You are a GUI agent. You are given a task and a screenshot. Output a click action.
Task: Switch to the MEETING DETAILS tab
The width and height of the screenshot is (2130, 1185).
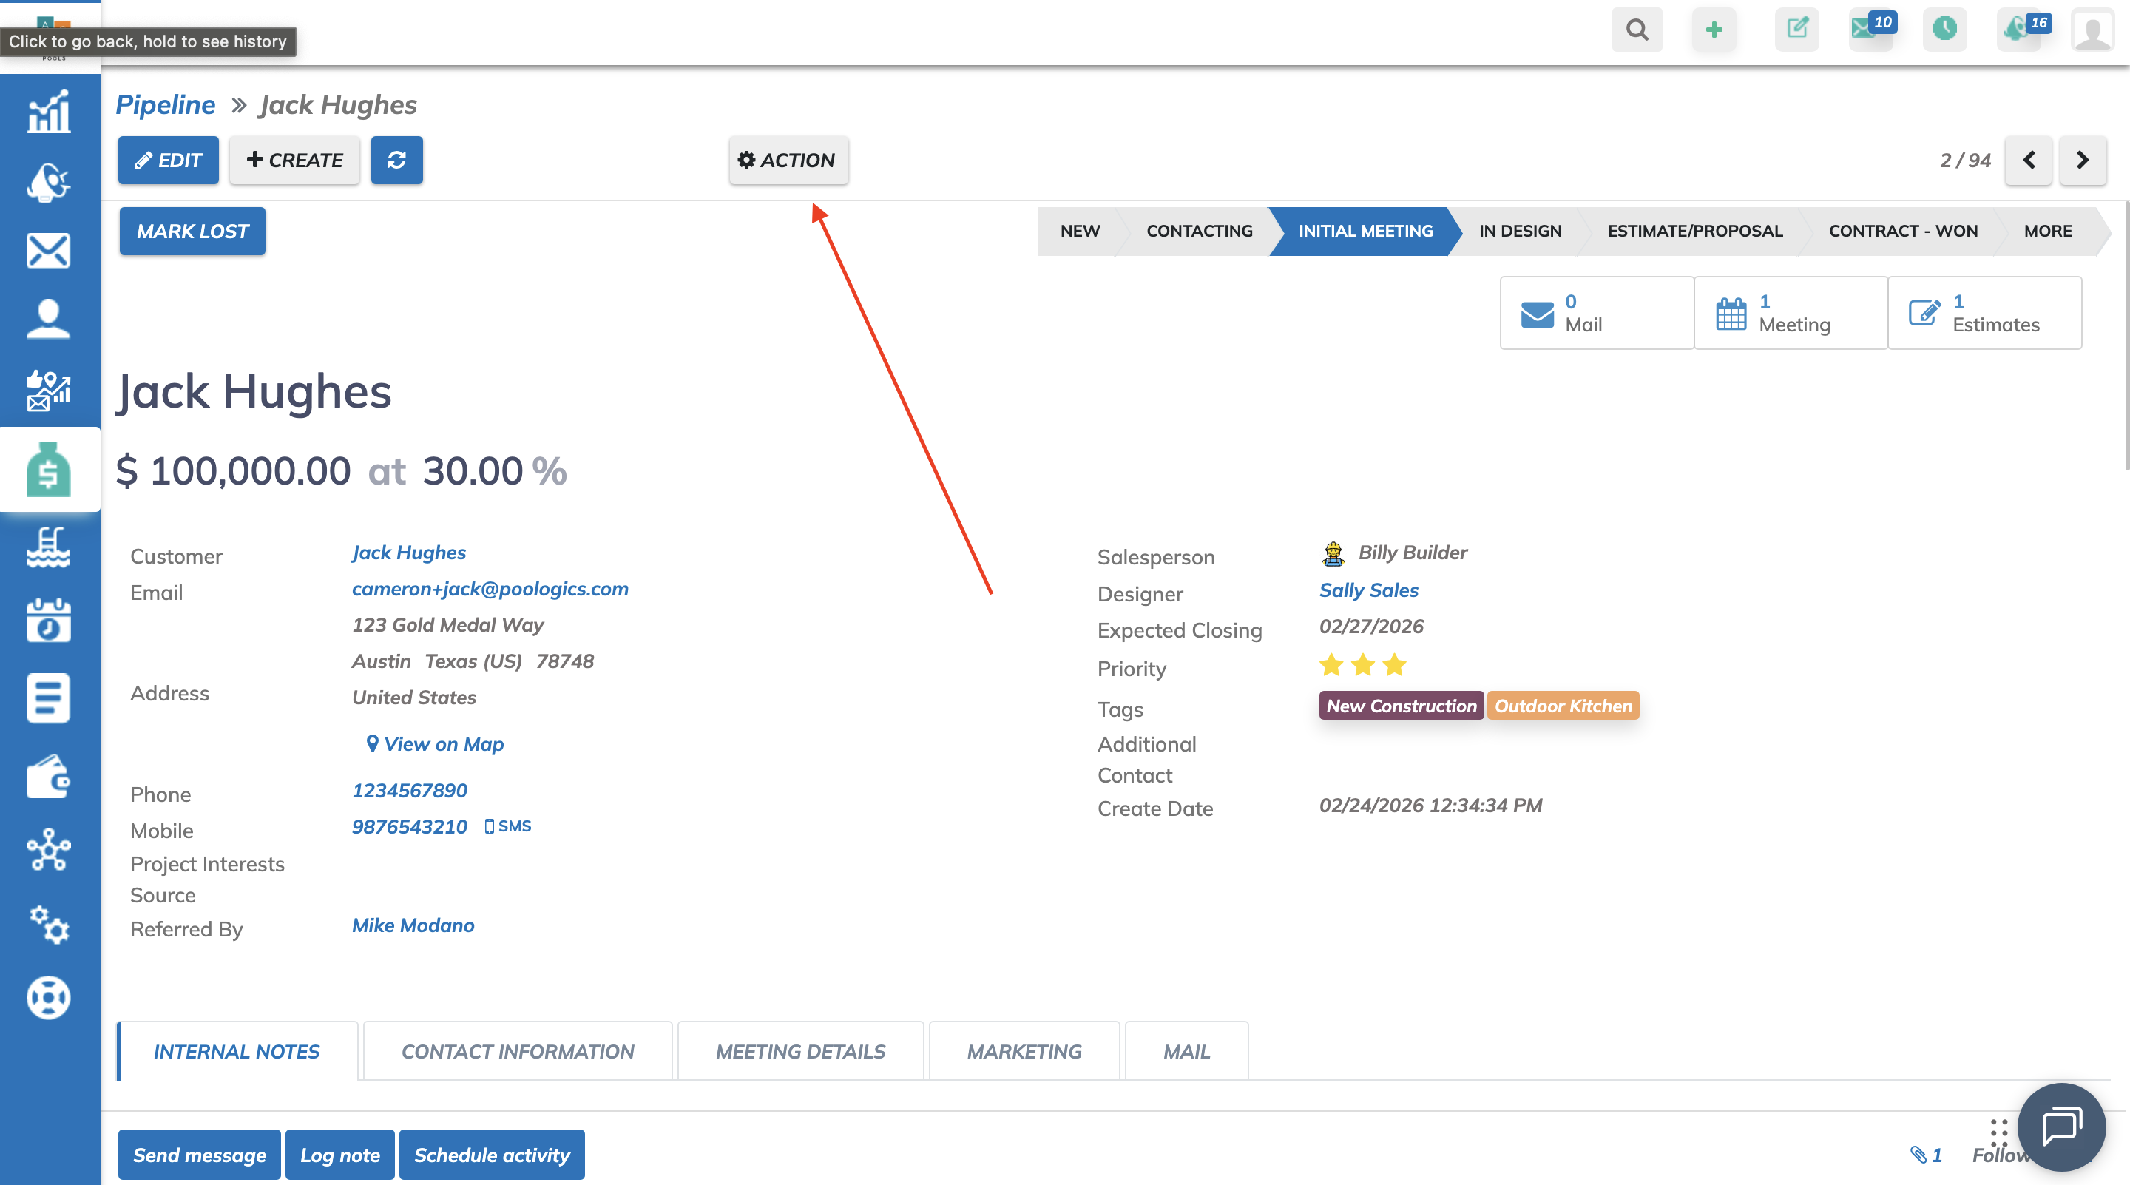point(799,1051)
